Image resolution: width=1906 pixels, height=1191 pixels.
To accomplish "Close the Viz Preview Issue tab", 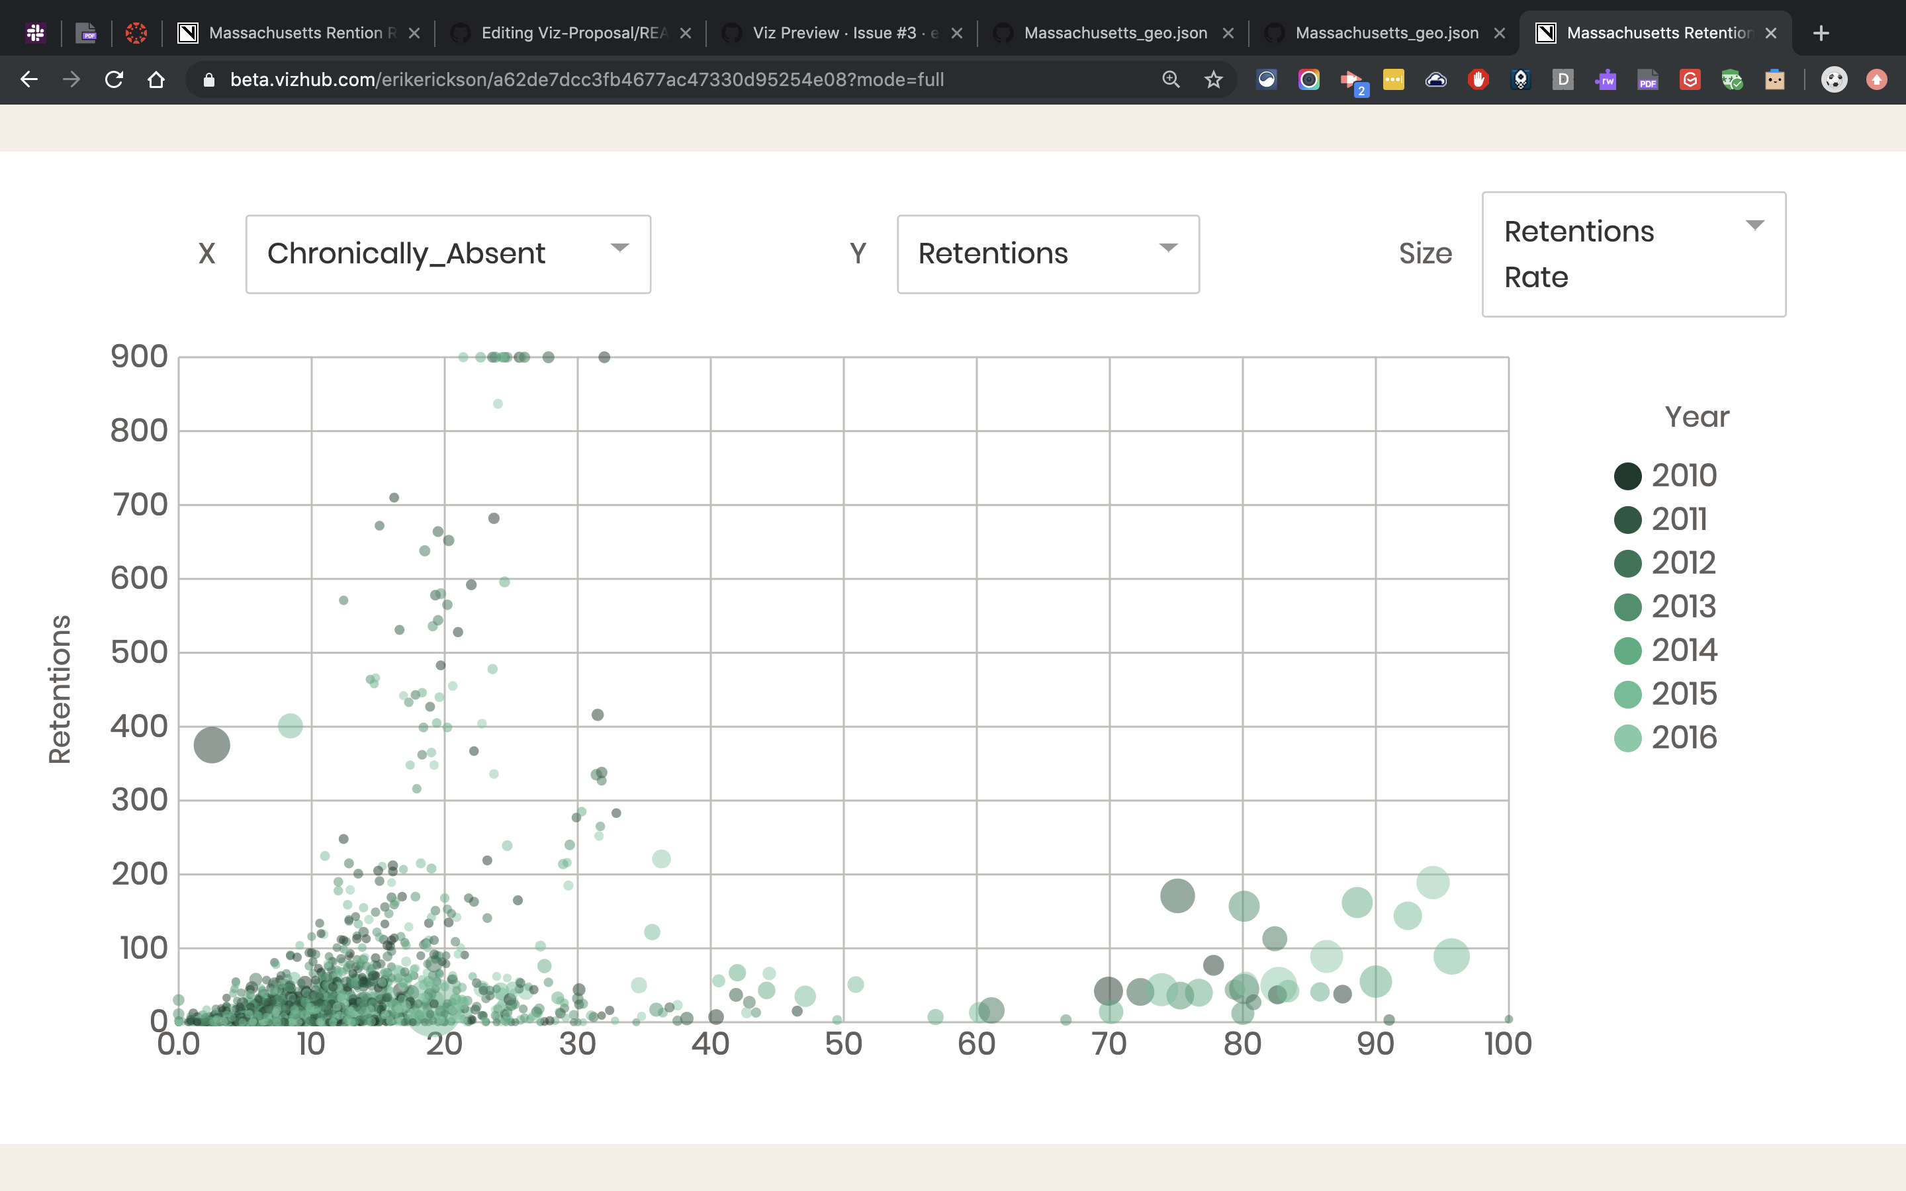I will pos(957,33).
